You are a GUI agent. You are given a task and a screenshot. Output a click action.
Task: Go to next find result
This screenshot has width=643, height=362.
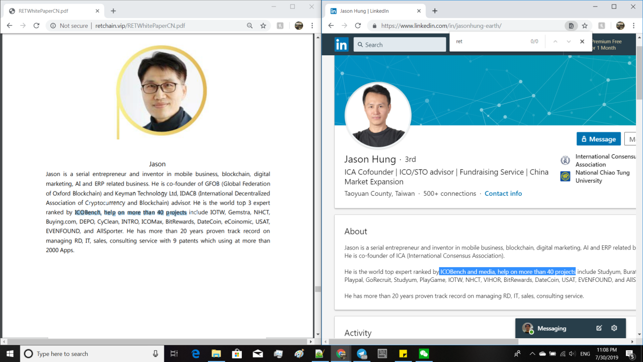point(568,42)
